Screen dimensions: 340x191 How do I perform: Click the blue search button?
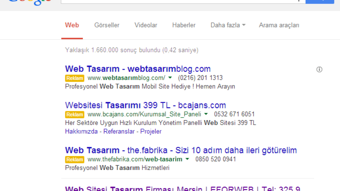(320, 1)
